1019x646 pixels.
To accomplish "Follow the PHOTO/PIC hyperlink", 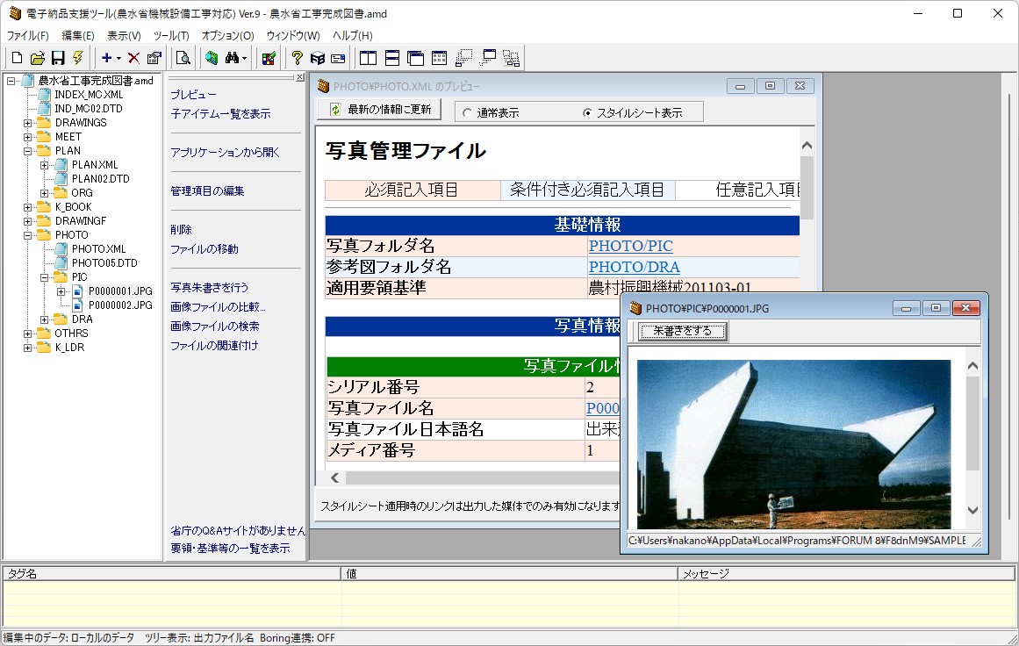I will tap(630, 247).
